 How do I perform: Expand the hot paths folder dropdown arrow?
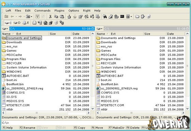tap(31, 17)
